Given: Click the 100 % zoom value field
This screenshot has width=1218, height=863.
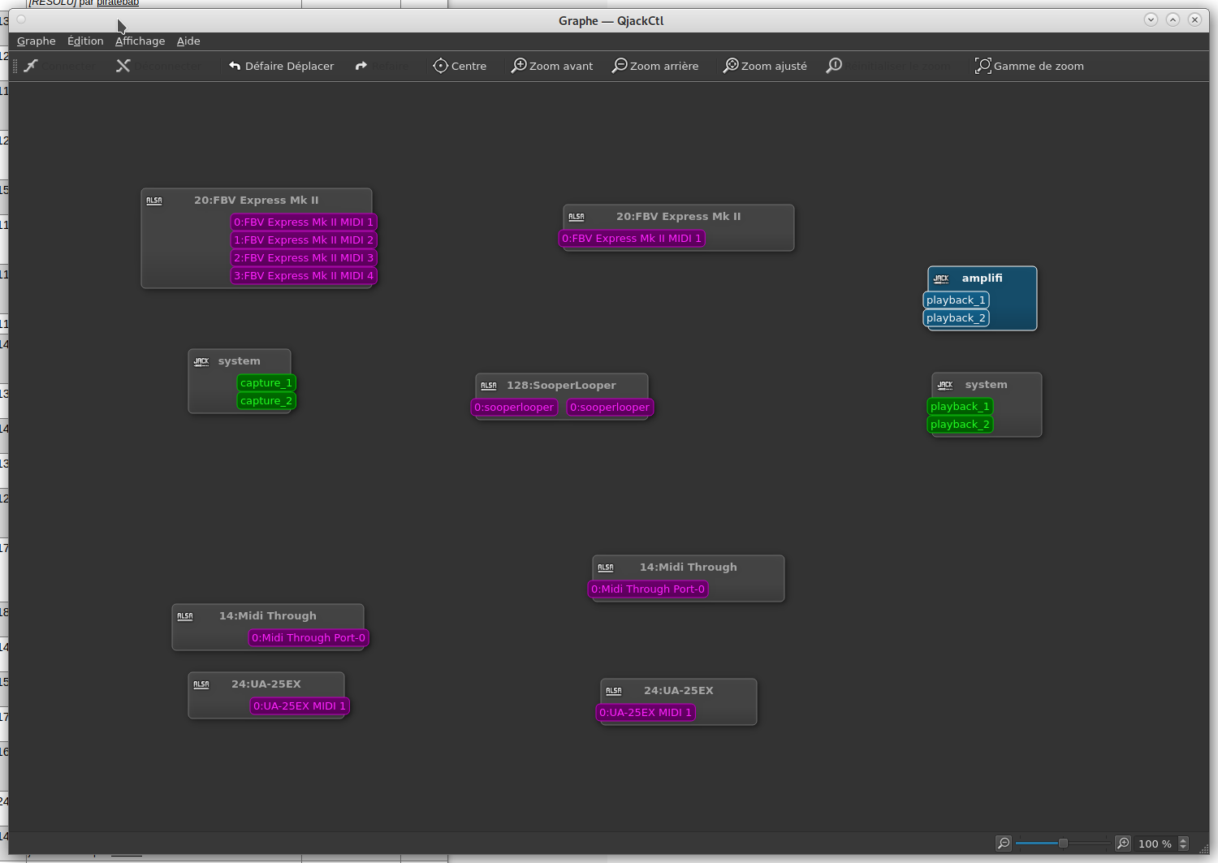Looking at the screenshot, I should (1155, 844).
